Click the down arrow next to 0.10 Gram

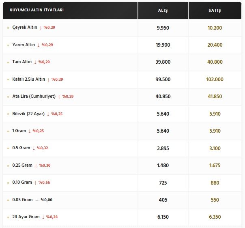[x=35, y=183]
